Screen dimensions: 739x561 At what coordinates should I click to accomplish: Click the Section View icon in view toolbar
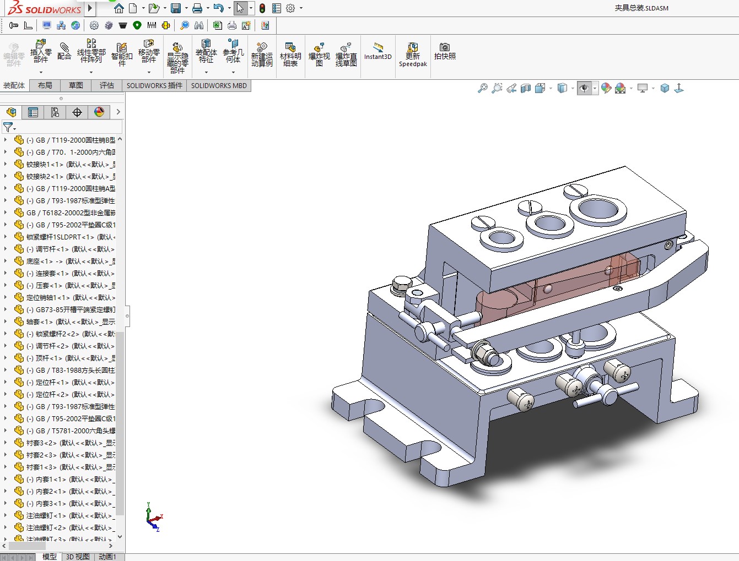pos(526,88)
